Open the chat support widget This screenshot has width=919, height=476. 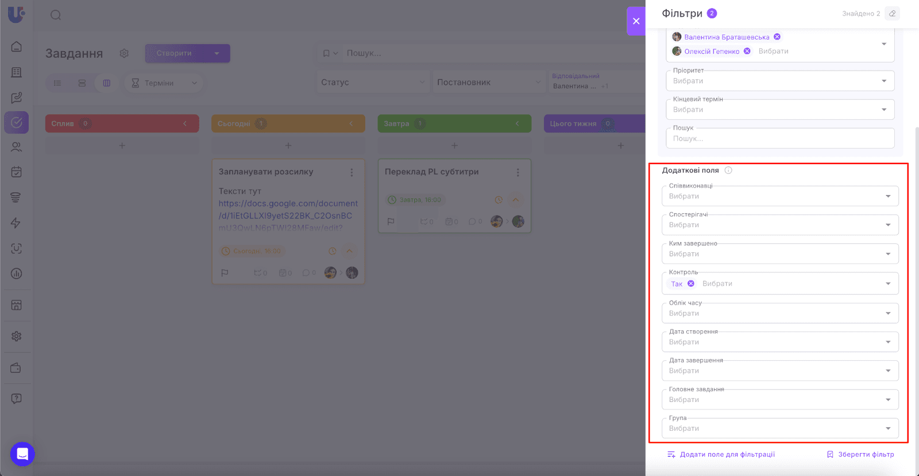pos(22,454)
